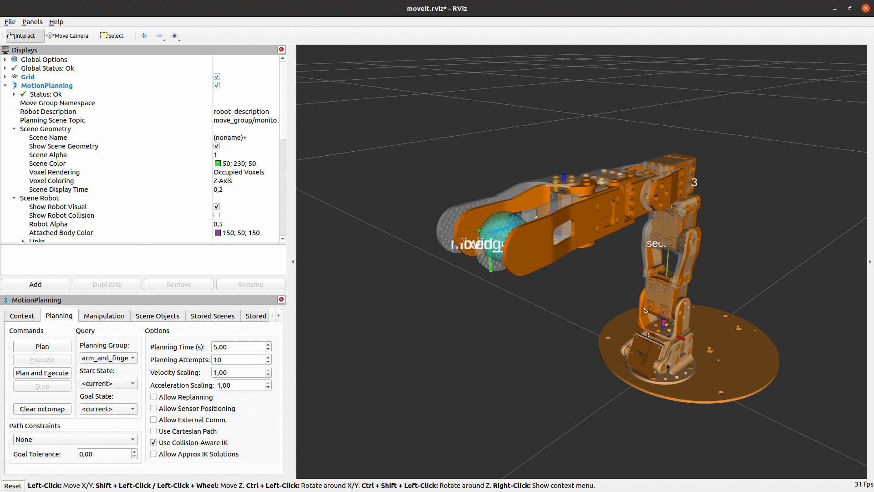874x492 pixels.
Task: Enable Use Cartesian Path option
Action: click(x=154, y=431)
